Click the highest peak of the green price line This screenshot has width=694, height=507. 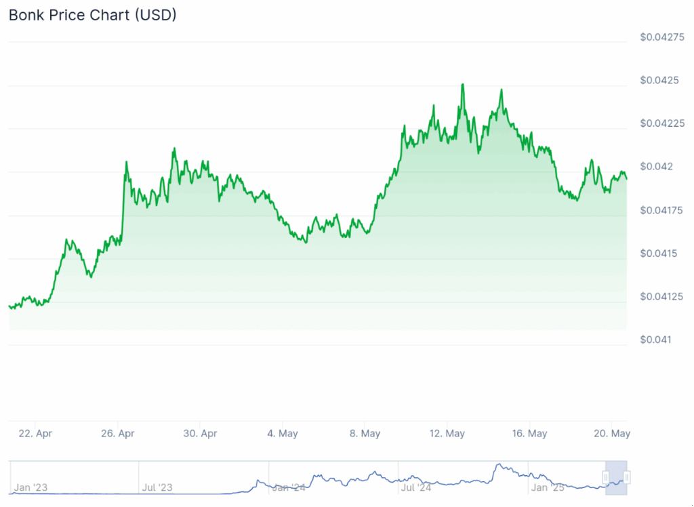coord(463,84)
